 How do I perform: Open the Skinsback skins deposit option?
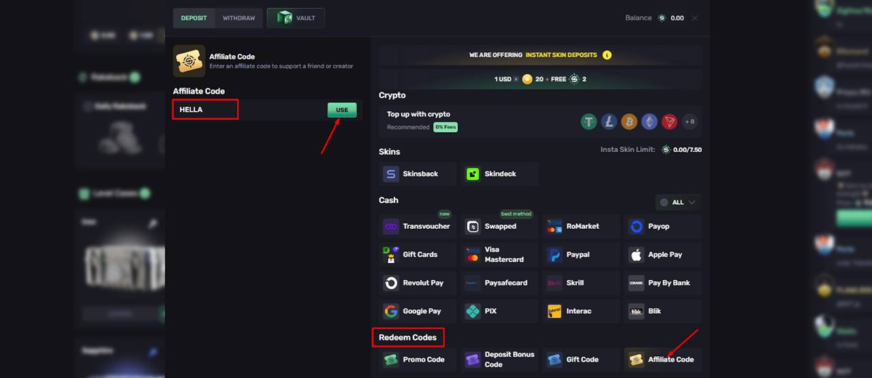[418, 174]
